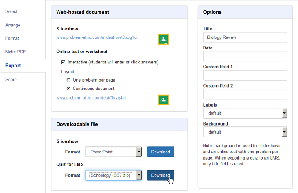Screen dimensions: 298x193
Task: Open the Quiz for LMS format dropdown
Action: [x=113, y=175]
